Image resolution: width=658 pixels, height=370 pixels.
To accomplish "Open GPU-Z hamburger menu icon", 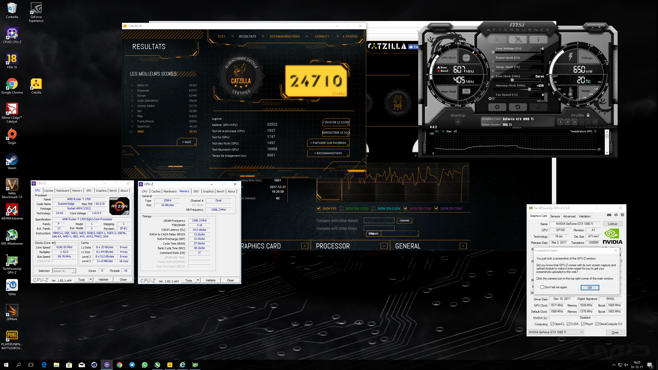I will 622,215.
